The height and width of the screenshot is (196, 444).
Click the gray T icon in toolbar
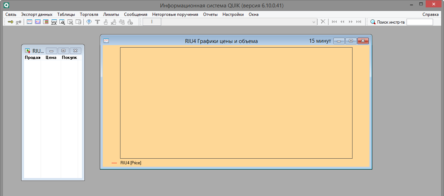[97, 22]
